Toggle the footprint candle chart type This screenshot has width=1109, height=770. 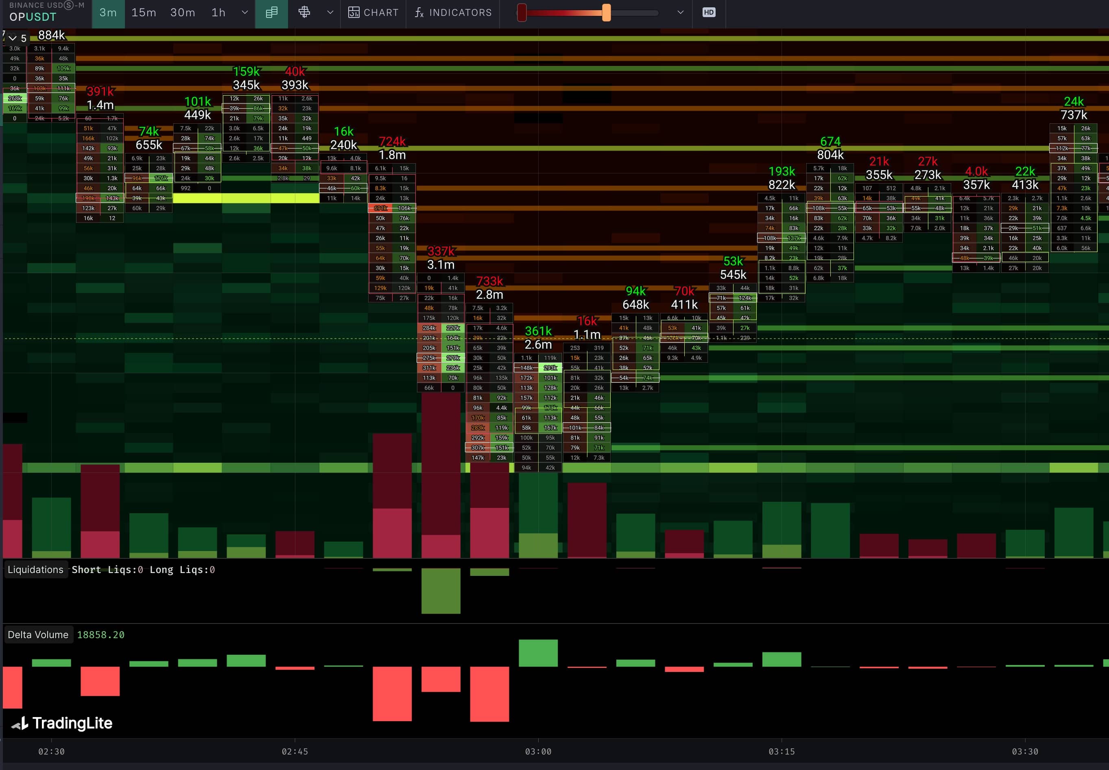[x=271, y=13]
